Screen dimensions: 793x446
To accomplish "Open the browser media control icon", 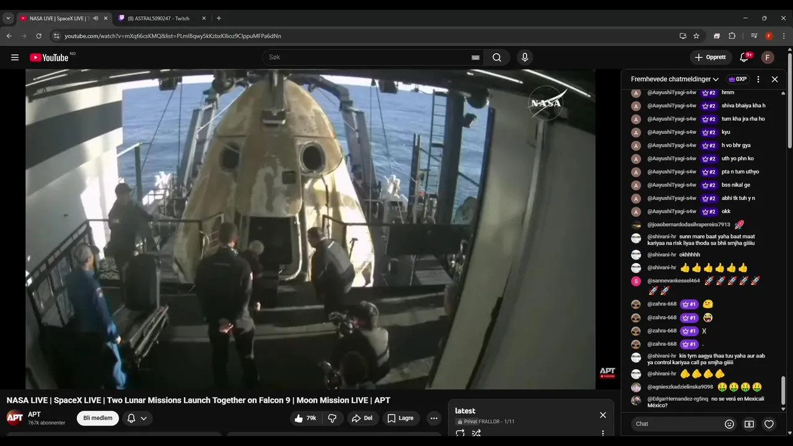I will [754, 36].
